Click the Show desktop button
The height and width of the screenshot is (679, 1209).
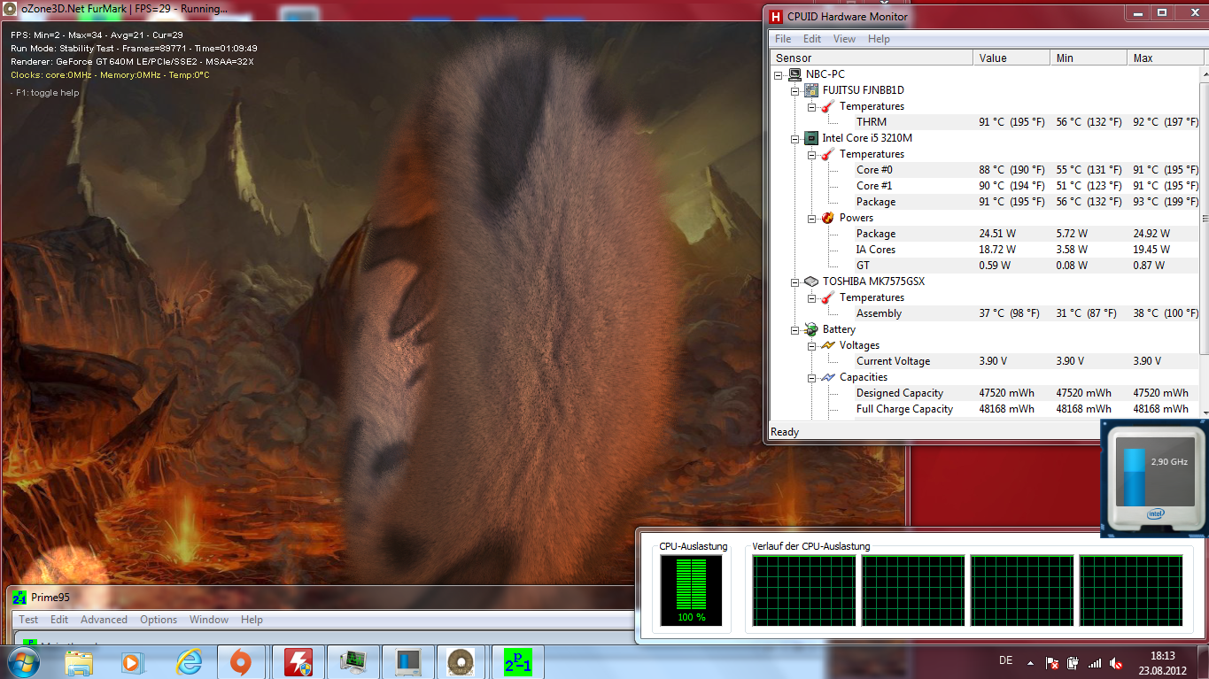1203,662
